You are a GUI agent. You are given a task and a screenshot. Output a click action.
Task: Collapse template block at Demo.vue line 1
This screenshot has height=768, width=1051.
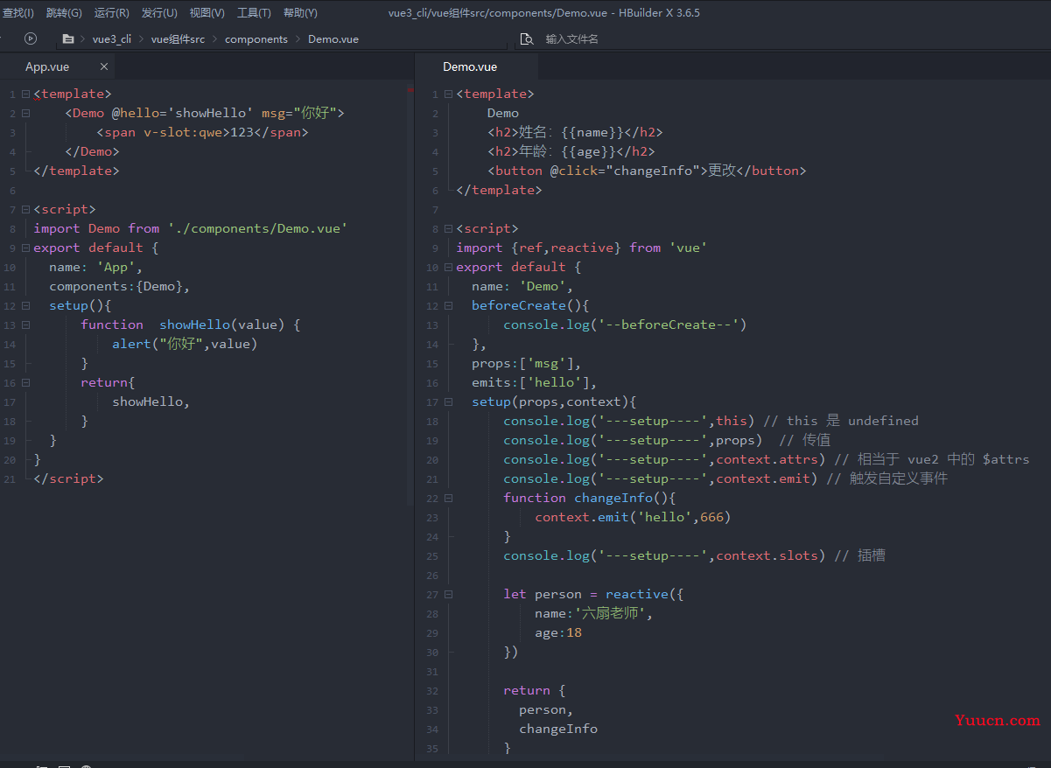[x=448, y=94]
